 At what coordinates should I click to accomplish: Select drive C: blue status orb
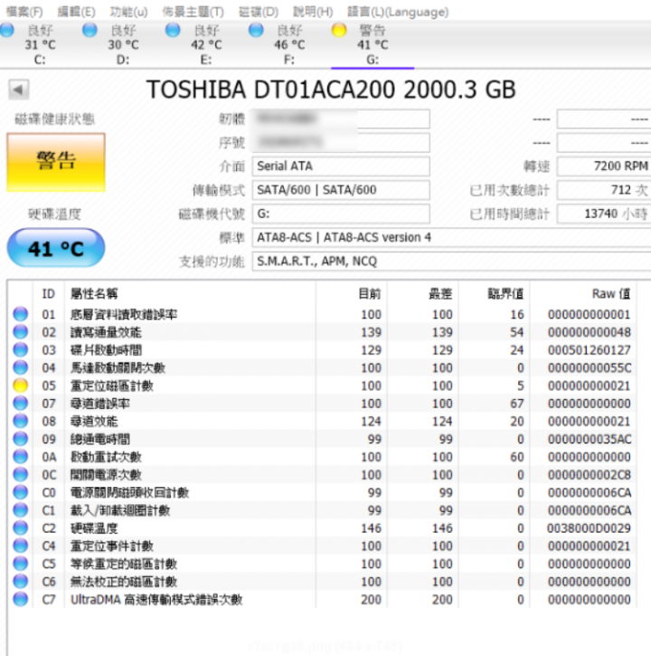pyautogui.click(x=6, y=30)
